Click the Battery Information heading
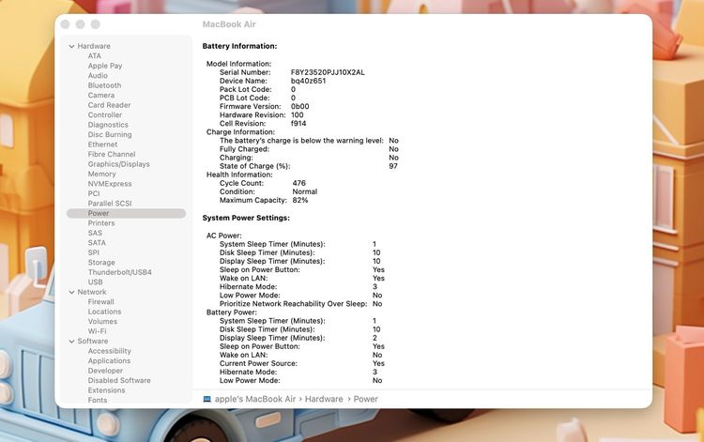This screenshot has height=442, width=704. tap(239, 46)
